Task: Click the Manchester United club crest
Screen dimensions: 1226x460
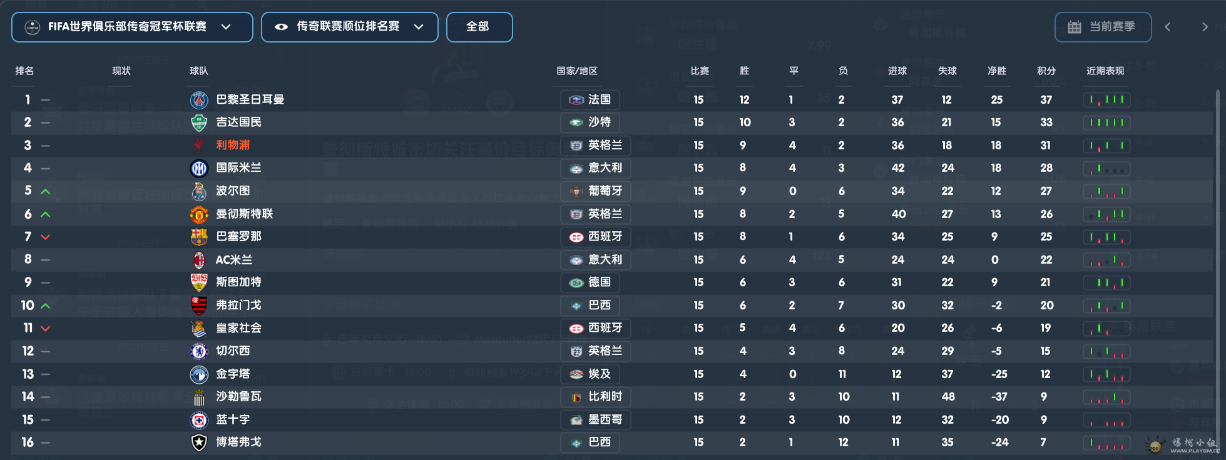Action: click(x=199, y=214)
